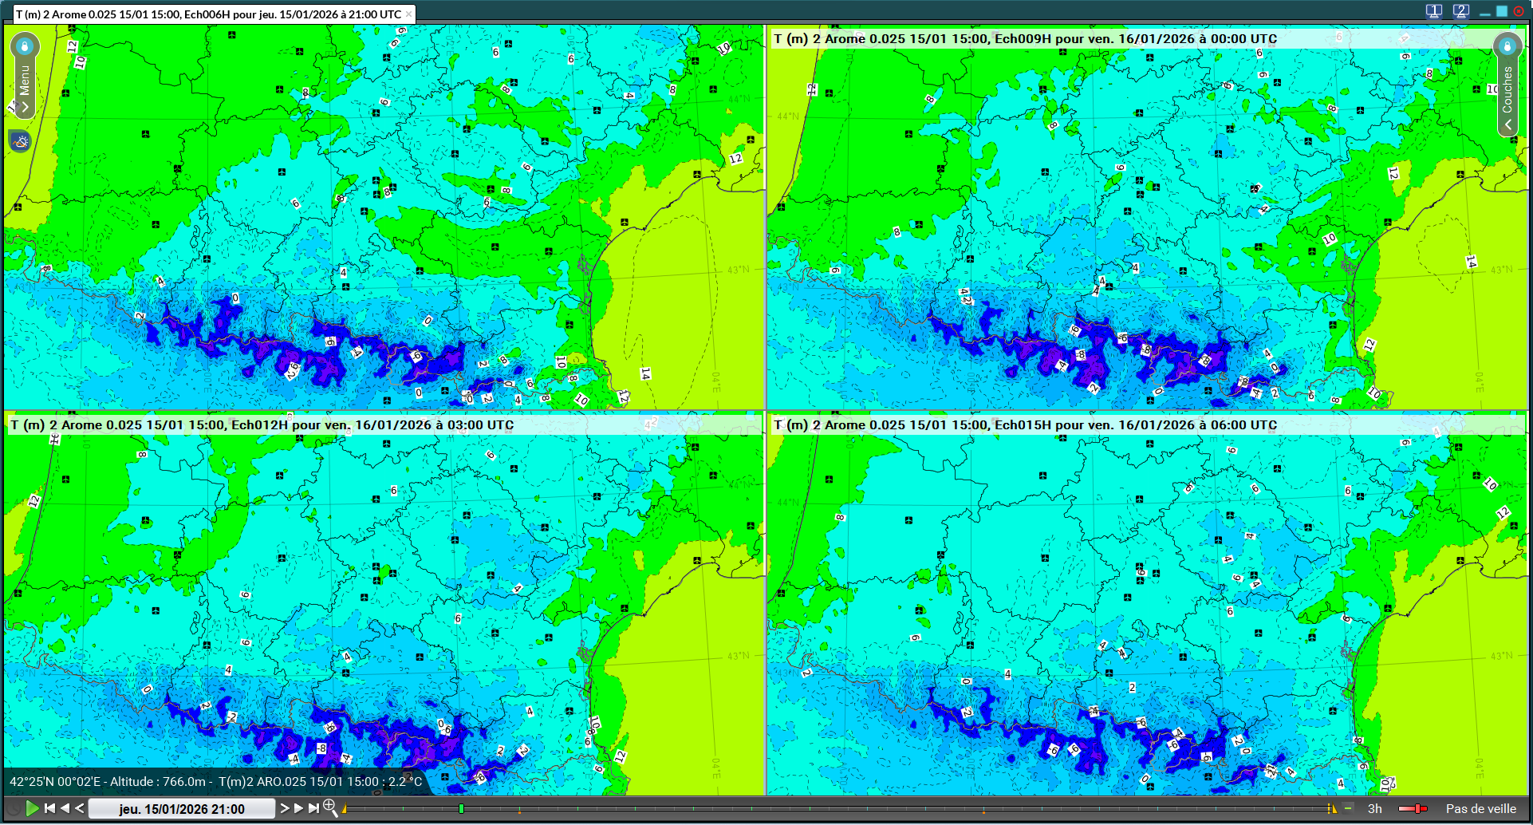The height and width of the screenshot is (825, 1533).
Task: Jump to the last time step
Action: [314, 808]
